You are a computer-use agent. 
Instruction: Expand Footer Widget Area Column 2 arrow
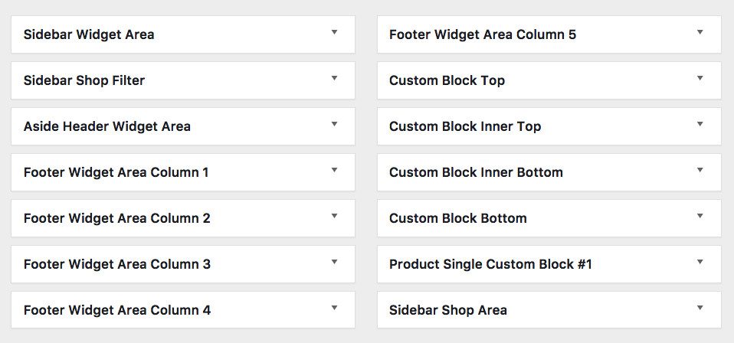tap(334, 217)
